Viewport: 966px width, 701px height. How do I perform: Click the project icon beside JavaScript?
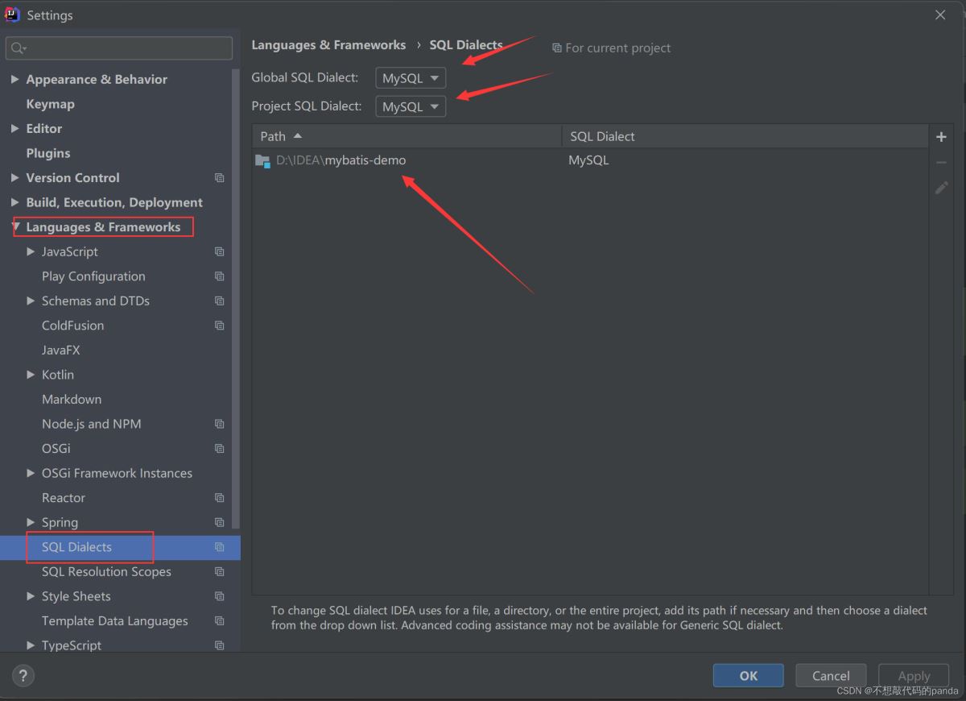[219, 252]
